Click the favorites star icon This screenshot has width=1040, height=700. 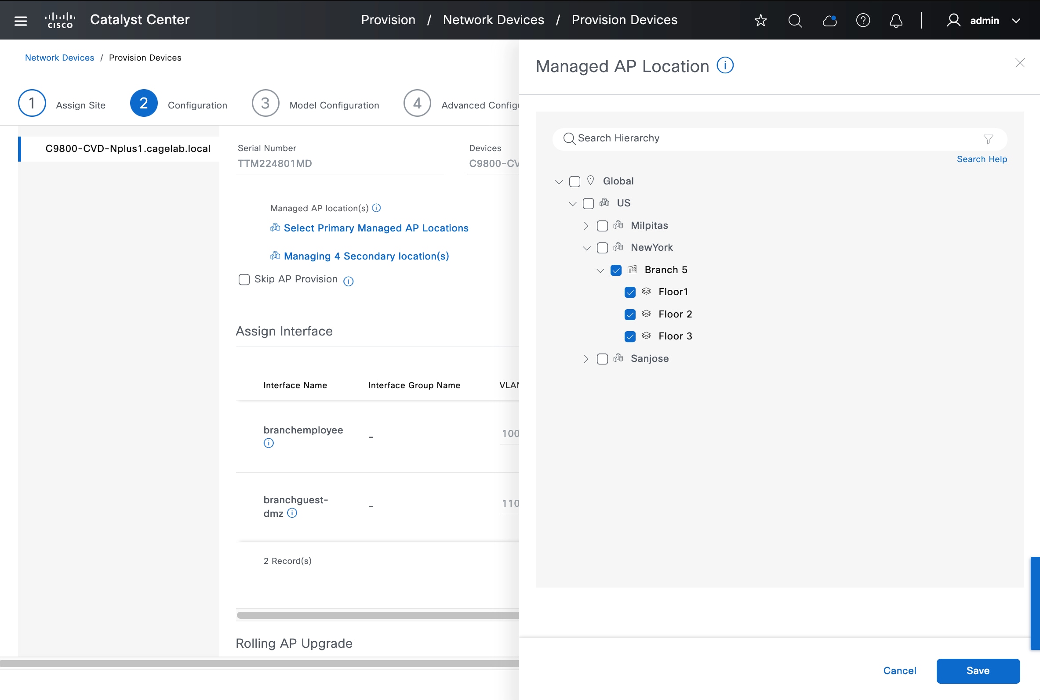tap(760, 21)
